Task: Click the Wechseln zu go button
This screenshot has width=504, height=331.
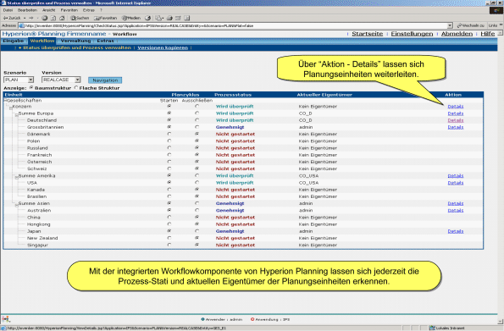Action: pyautogui.click(x=471, y=25)
